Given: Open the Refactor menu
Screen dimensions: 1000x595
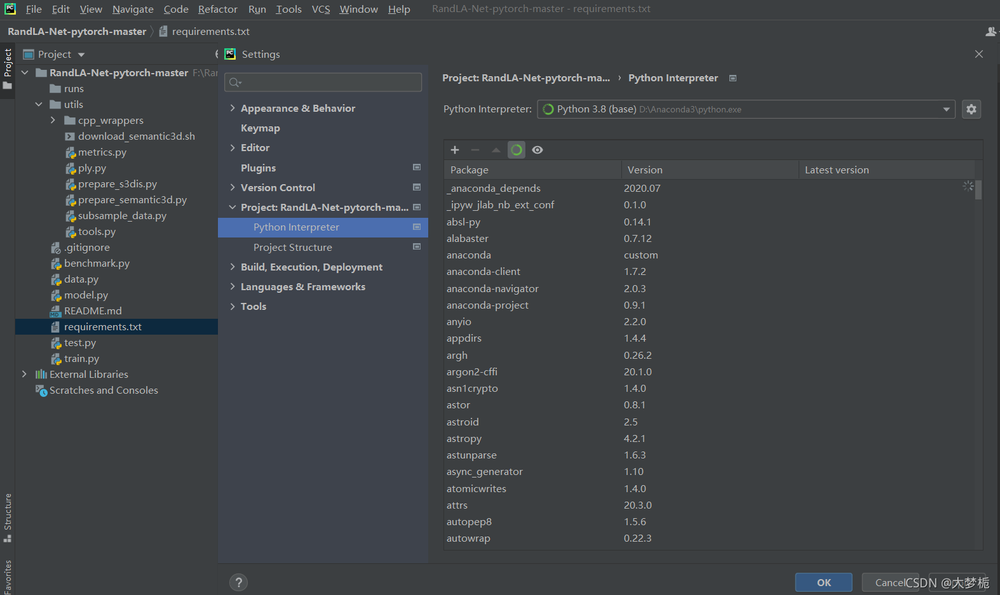Looking at the screenshot, I should click(218, 9).
